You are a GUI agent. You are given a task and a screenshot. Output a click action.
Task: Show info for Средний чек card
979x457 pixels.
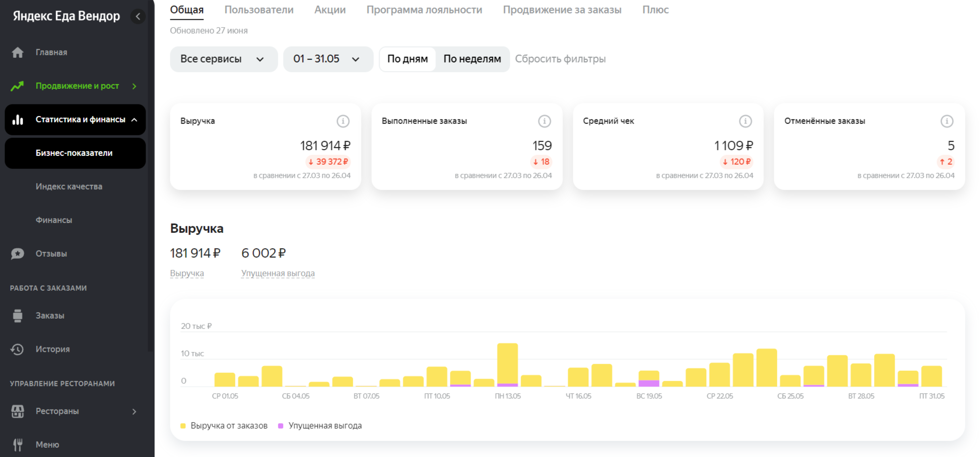pos(745,121)
